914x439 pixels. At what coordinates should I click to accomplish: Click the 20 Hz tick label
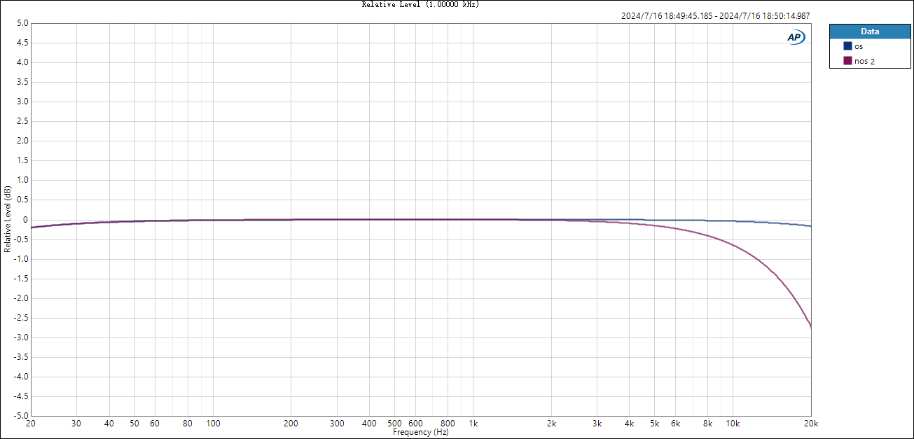[x=31, y=424]
